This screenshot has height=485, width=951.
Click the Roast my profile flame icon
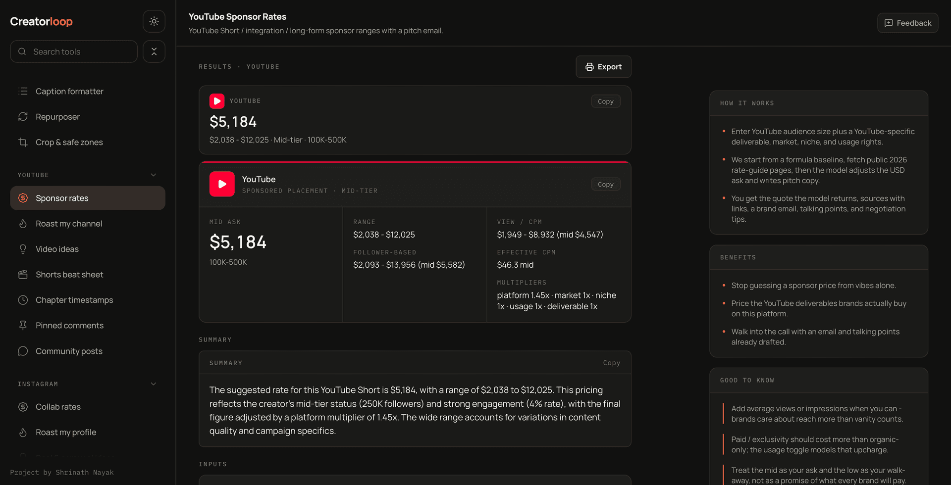(23, 433)
